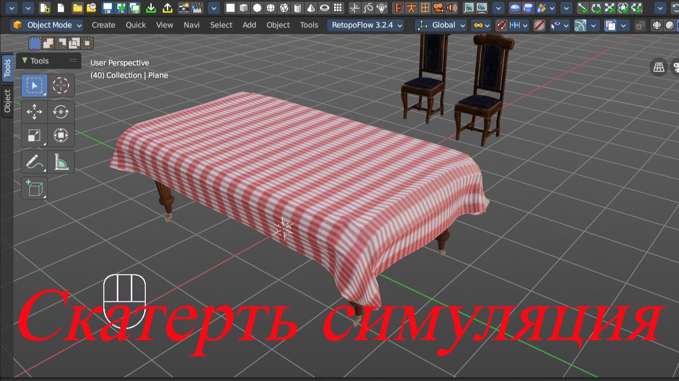
Task: Add a speaker object
Action: [452, 8]
